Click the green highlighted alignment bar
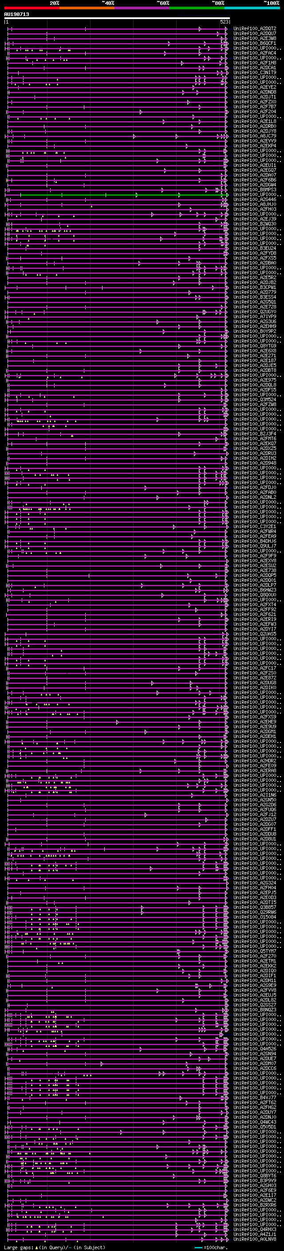Viewport: 284px width, 1251px height. click(x=124, y=195)
